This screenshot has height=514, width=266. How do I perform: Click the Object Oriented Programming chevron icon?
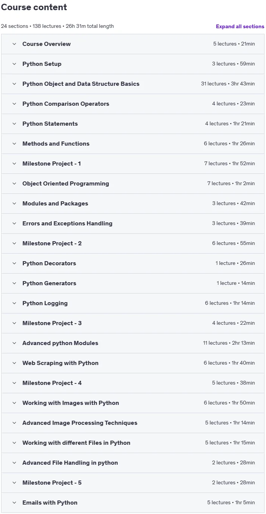coord(14,184)
